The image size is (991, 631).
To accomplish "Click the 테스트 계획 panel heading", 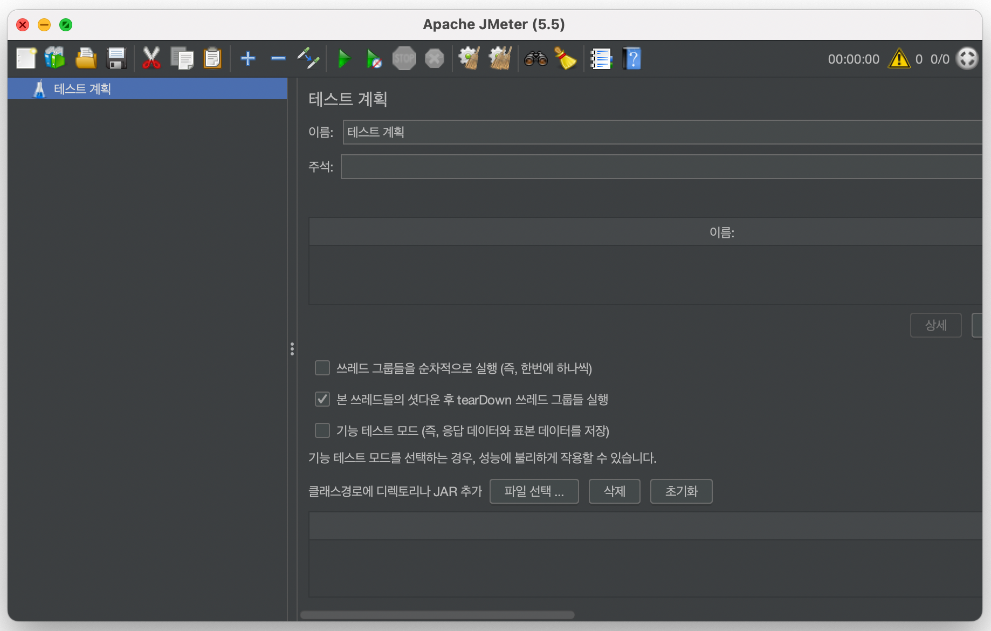I will click(x=348, y=99).
